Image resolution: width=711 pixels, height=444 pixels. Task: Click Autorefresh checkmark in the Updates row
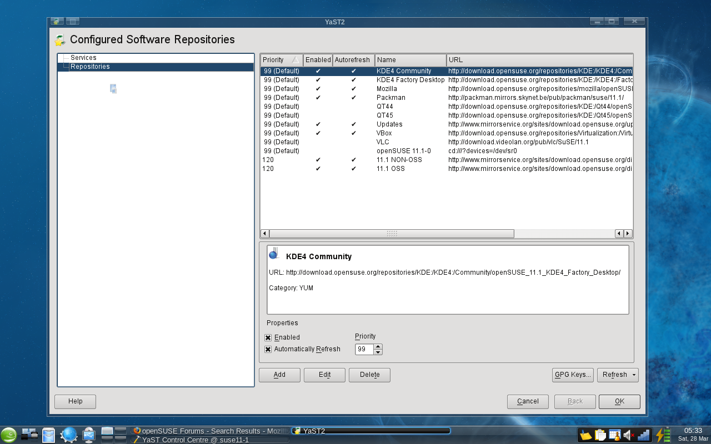[353, 124]
